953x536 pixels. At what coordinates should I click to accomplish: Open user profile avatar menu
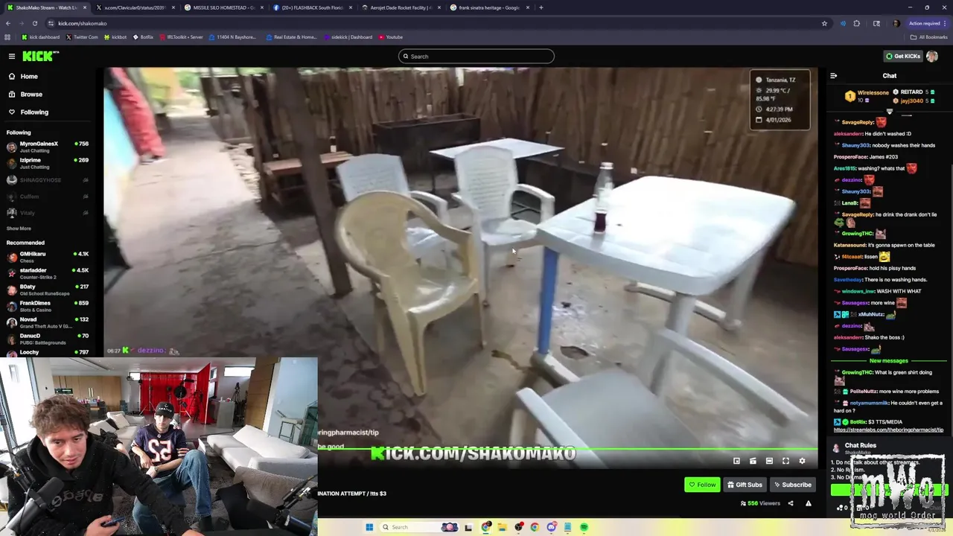coord(932,56)
